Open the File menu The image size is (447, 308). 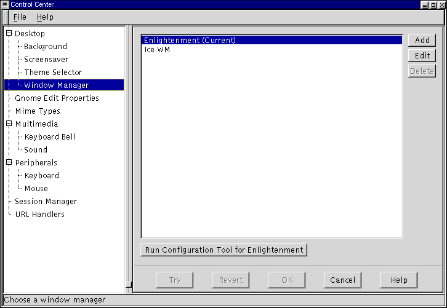(20, 17)
